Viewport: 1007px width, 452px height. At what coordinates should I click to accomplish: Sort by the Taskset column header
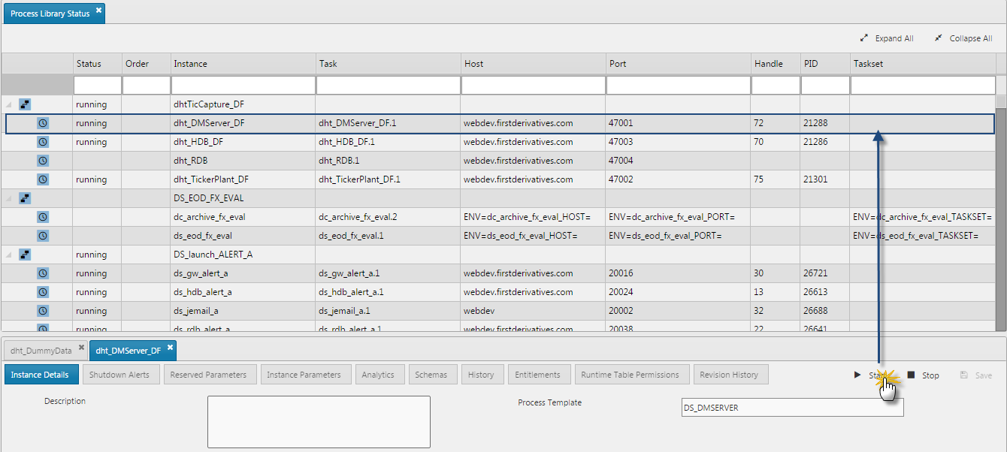(923, 64)
